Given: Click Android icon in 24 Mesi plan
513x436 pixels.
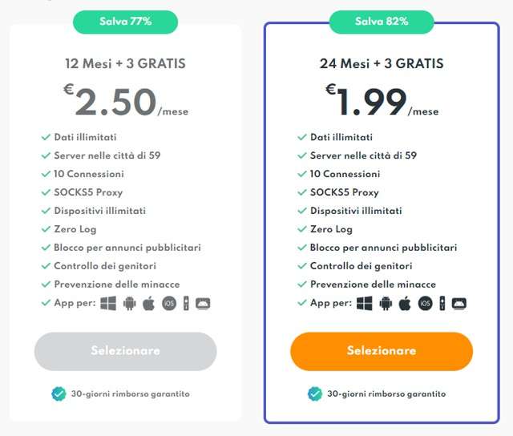Looking at the screenshot, I should tap(386, 303).
